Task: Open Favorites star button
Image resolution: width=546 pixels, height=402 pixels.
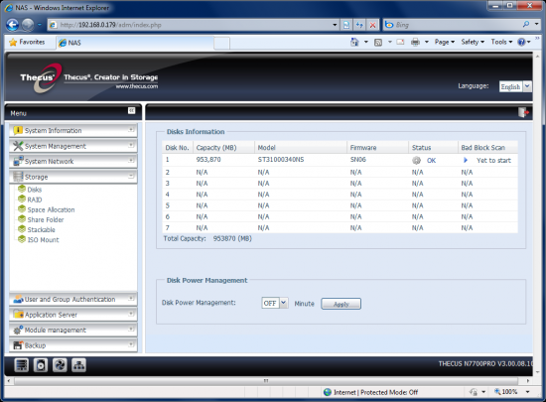Action: pos(27,42)
